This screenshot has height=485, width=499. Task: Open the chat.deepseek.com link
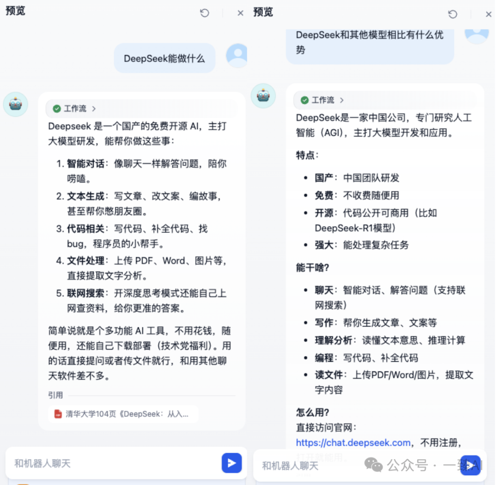click(x=353, y=443)
